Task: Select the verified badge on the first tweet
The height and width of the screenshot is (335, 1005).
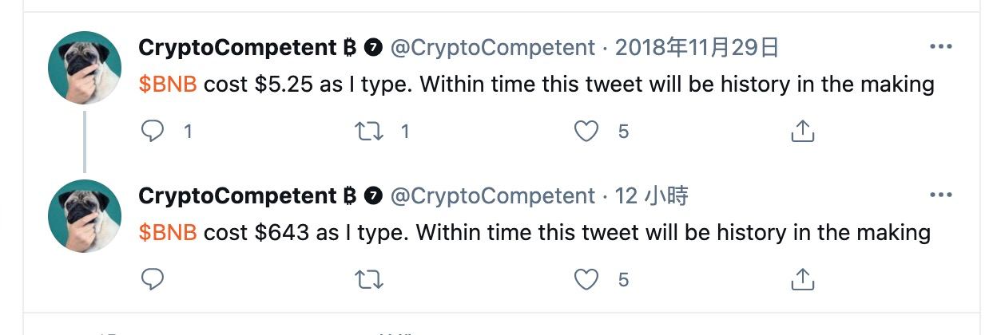Action: click(373, 48)
